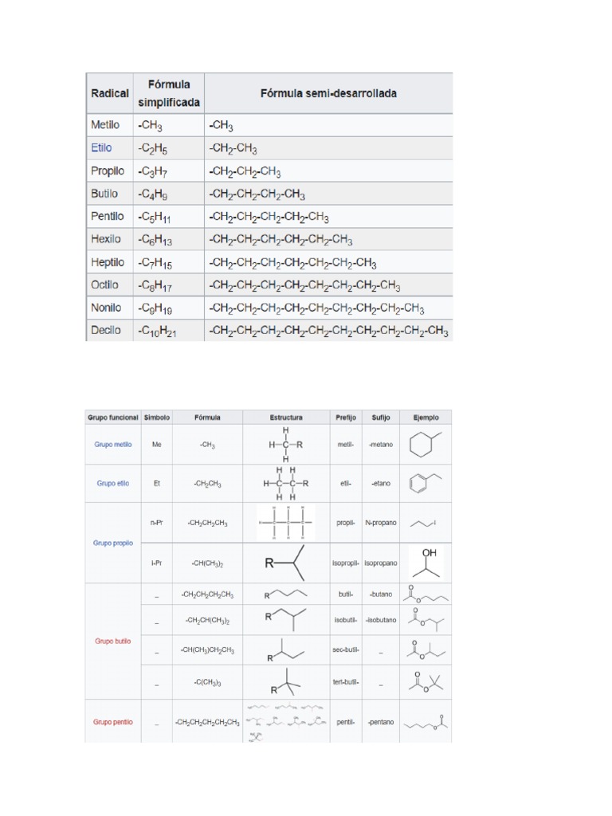Select the "Decilo" radical cell
612x816 pixels.
105,330
